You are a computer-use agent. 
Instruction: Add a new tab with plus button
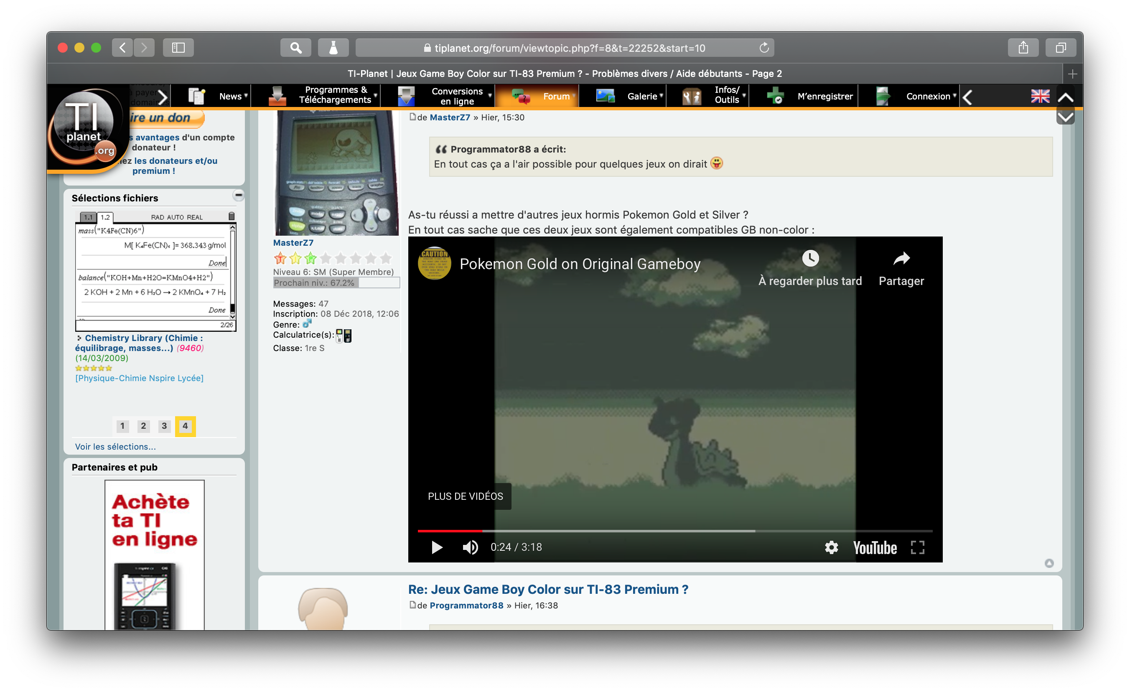click(1072, 74)
